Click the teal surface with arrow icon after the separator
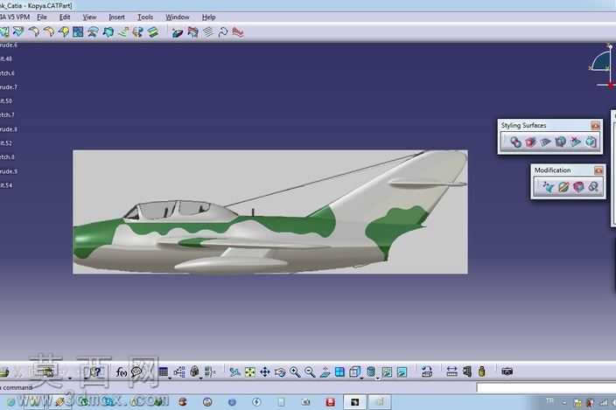Screen dimensions: 616x410 177,32
